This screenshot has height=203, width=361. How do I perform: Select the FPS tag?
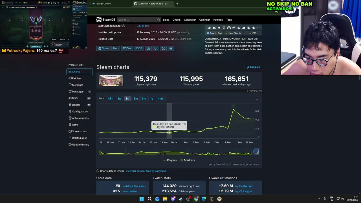click(x=253, y=33)
